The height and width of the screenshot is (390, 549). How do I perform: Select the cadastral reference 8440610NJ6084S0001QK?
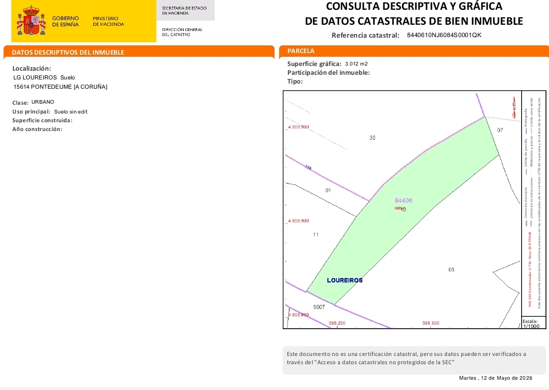click(444, 35)
